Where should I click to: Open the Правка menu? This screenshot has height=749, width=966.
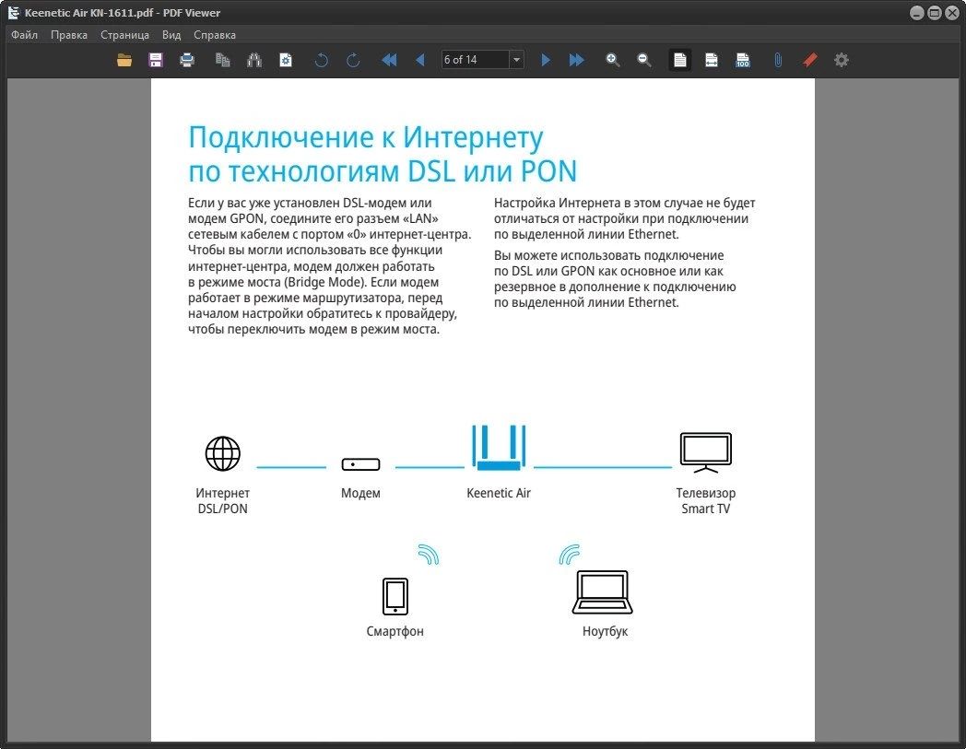(x=69, y=35)
